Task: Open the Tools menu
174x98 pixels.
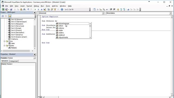Action: pos(48,6)
